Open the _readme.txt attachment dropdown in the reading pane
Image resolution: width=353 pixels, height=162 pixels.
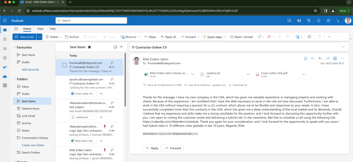click(248, 74)
